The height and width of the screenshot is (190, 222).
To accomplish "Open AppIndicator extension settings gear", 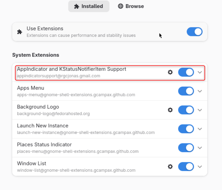I will pyautogui.click(x=170, y=72).
